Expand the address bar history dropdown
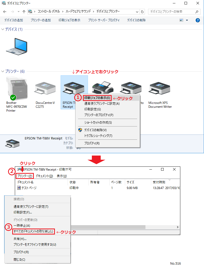 [x=137, y=12]
